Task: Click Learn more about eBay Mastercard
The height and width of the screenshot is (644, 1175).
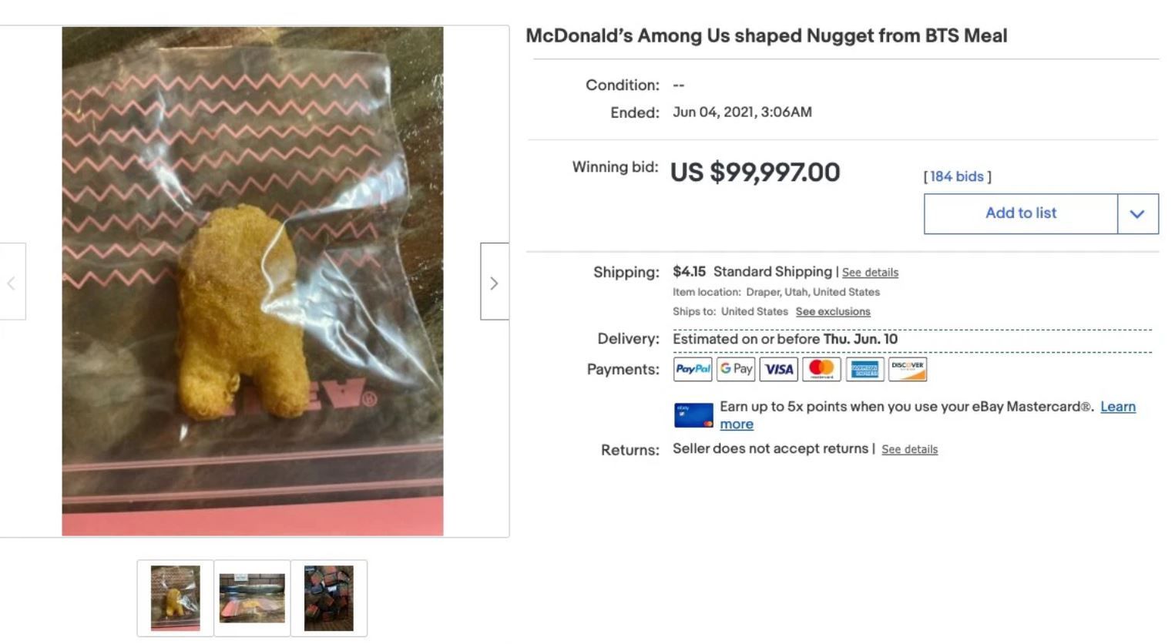Action: pos(928,415)
